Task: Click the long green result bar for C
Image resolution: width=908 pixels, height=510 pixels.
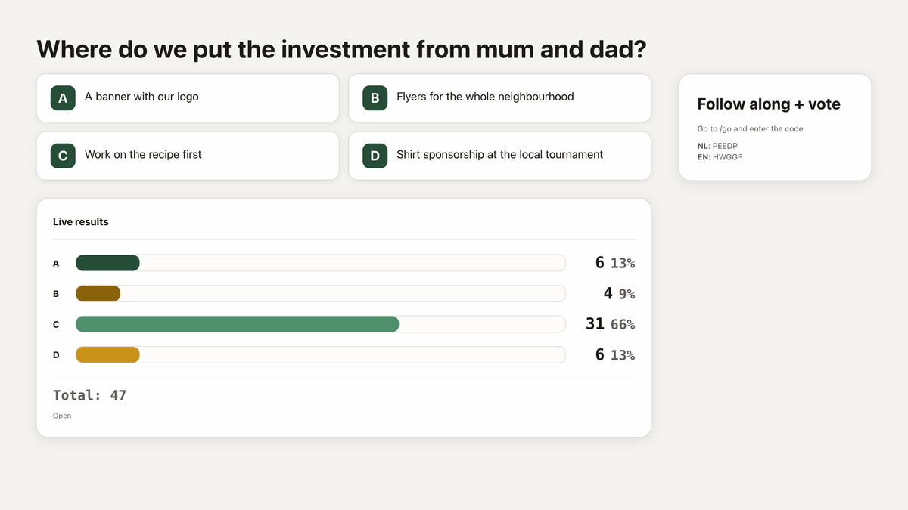Action: click(237, 324)
